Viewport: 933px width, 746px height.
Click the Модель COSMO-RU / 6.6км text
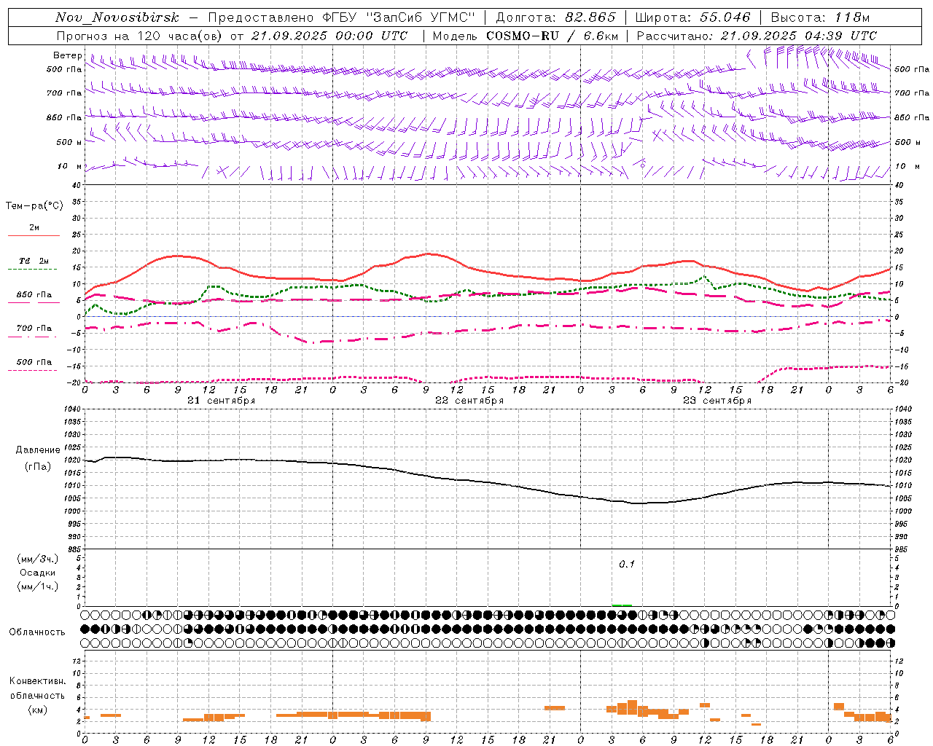click(x=526, y=36)
